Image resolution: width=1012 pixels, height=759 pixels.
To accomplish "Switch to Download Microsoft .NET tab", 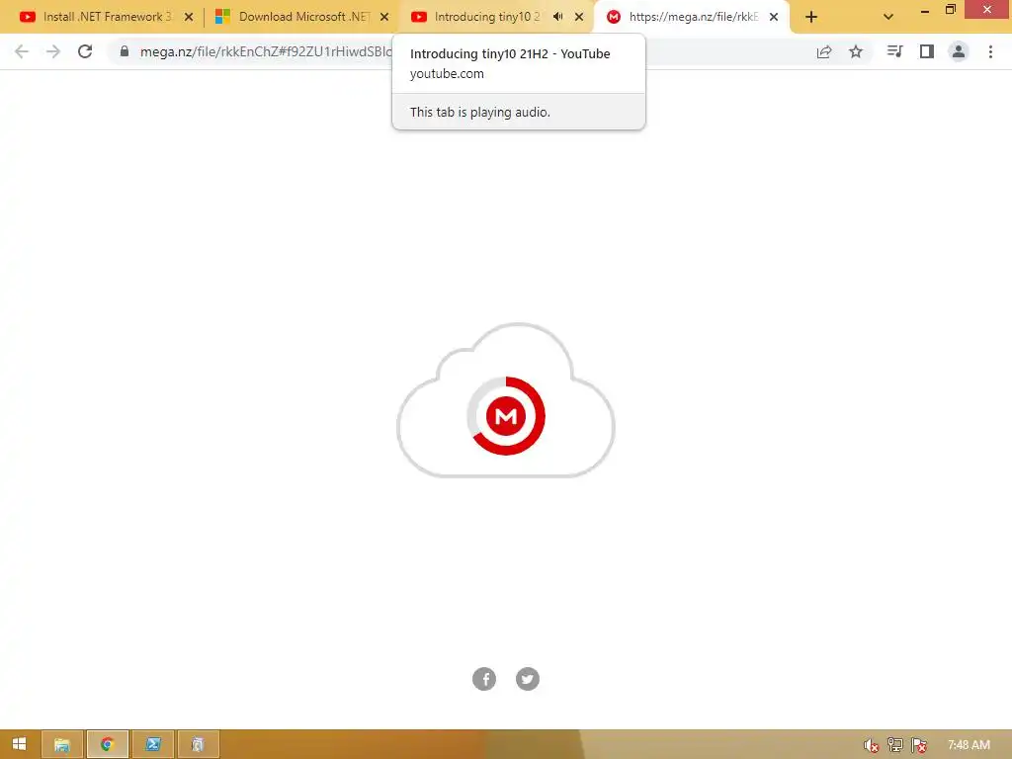I will 294,17.
